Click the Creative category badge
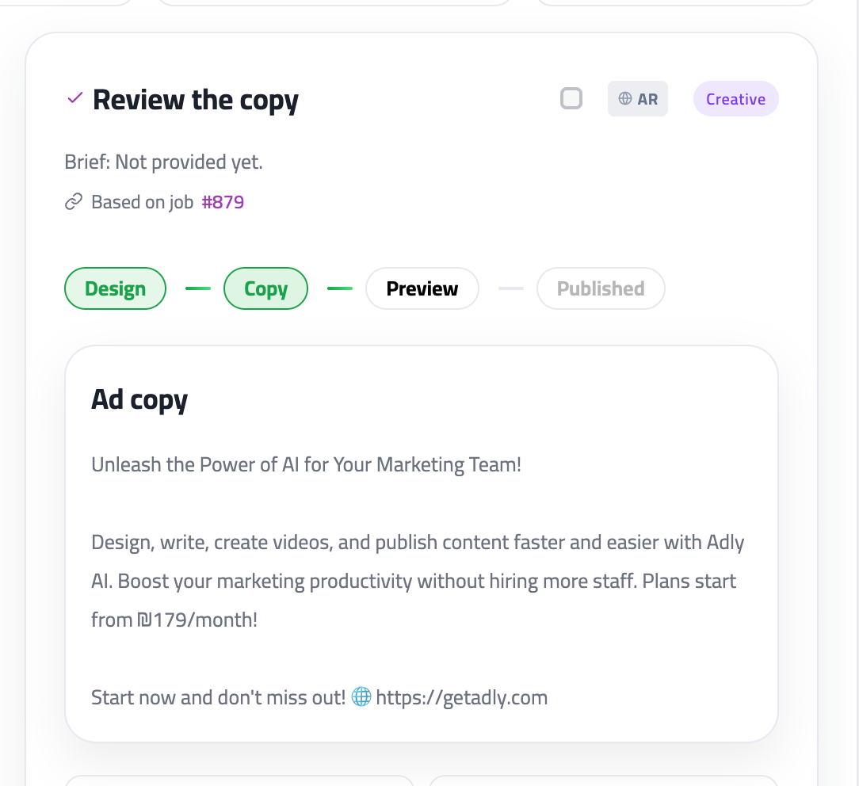 pos(735,98)
